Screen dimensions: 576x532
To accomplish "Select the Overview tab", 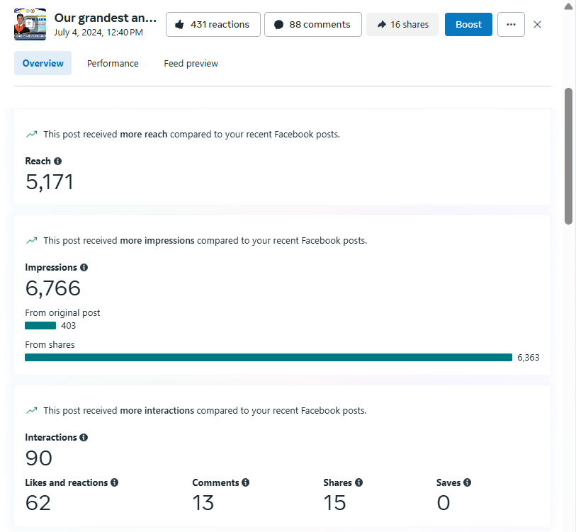I will (43, 64).
